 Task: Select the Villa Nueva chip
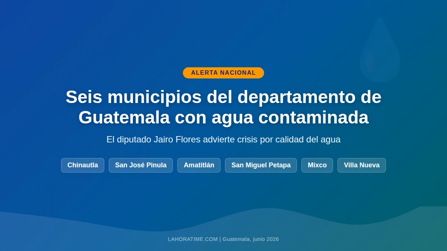pyautogui.click(x=362, y=165)
